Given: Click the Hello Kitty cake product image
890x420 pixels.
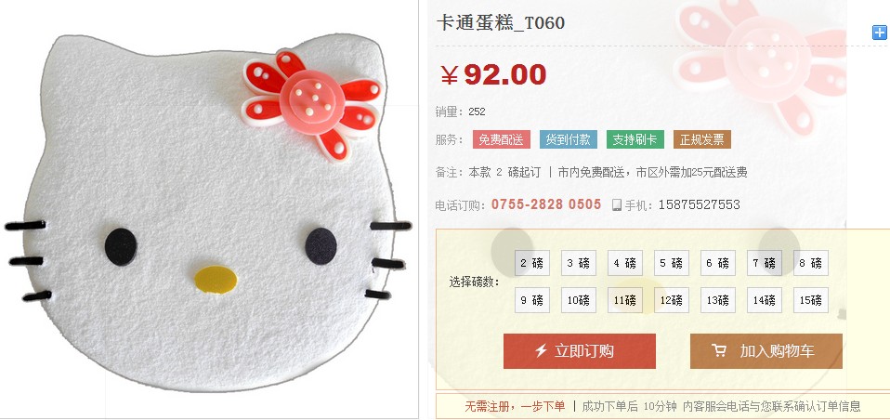Looking at the screenshot, I should point(208,211).
